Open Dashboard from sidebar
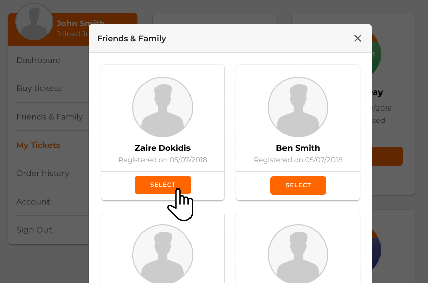428x283 pixels. coord(38,60)
